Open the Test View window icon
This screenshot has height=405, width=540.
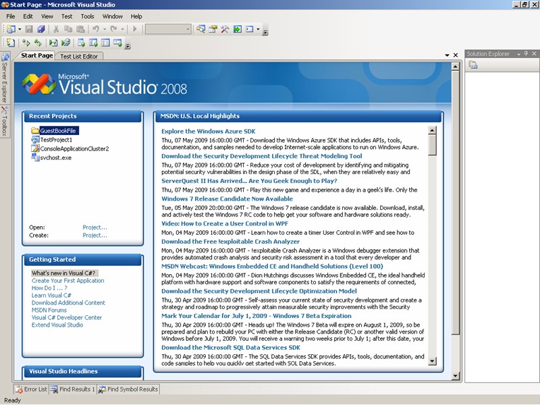81,43
